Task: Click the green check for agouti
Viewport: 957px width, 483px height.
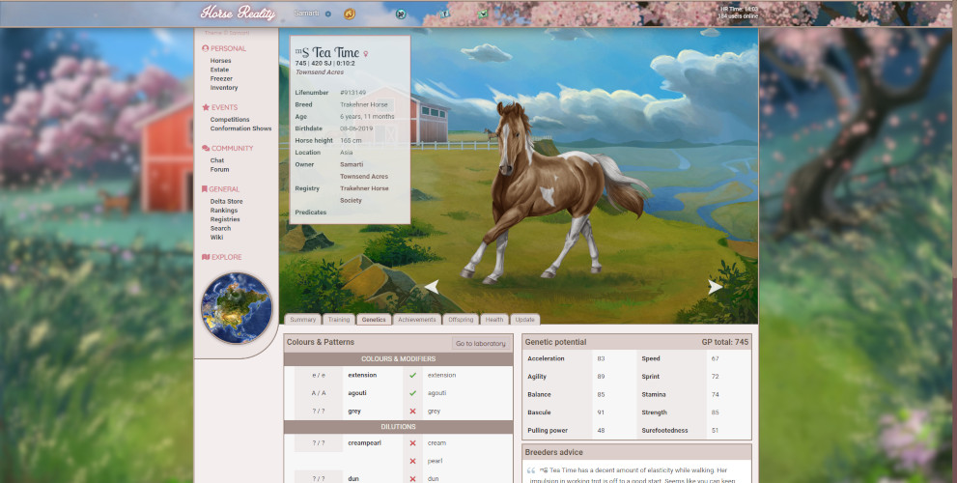Action: coord(412,393)
